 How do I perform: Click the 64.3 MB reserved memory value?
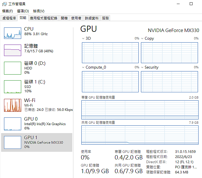coord(182,172)
